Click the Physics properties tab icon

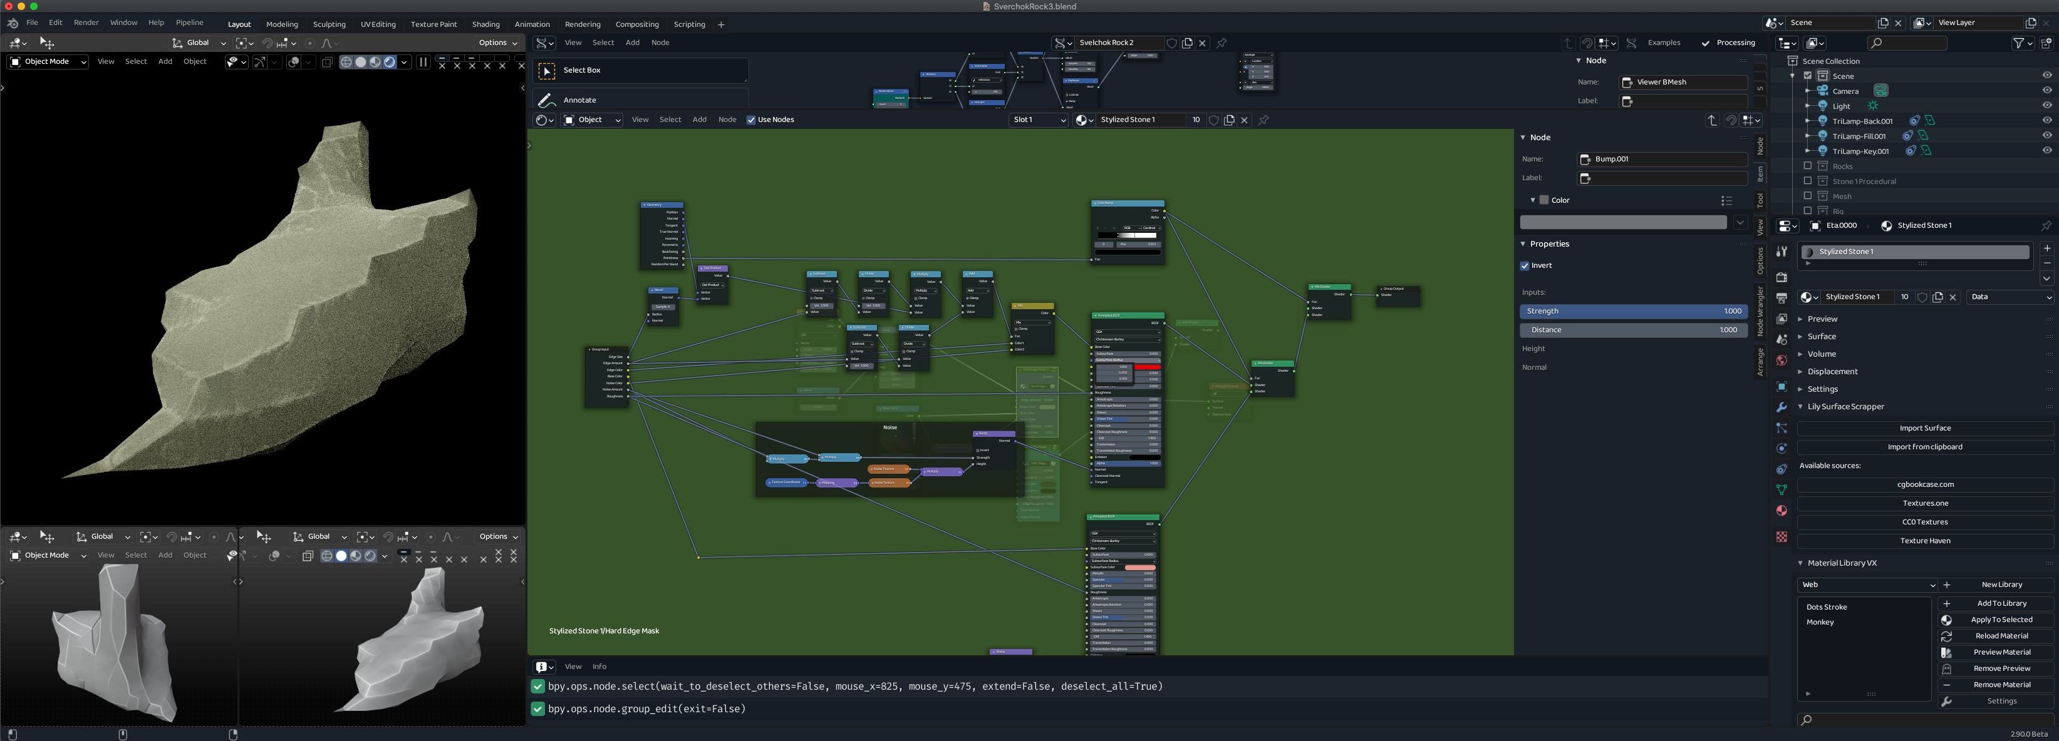coord(1781,449)
